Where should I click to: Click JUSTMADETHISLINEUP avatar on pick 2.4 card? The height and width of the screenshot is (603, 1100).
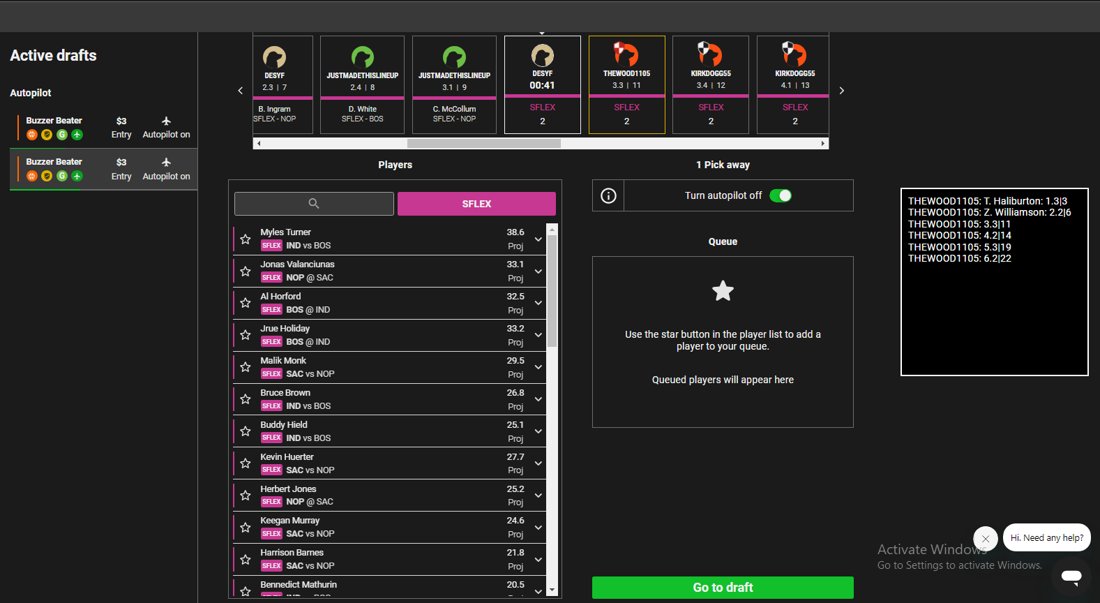(x=363, y=57)
